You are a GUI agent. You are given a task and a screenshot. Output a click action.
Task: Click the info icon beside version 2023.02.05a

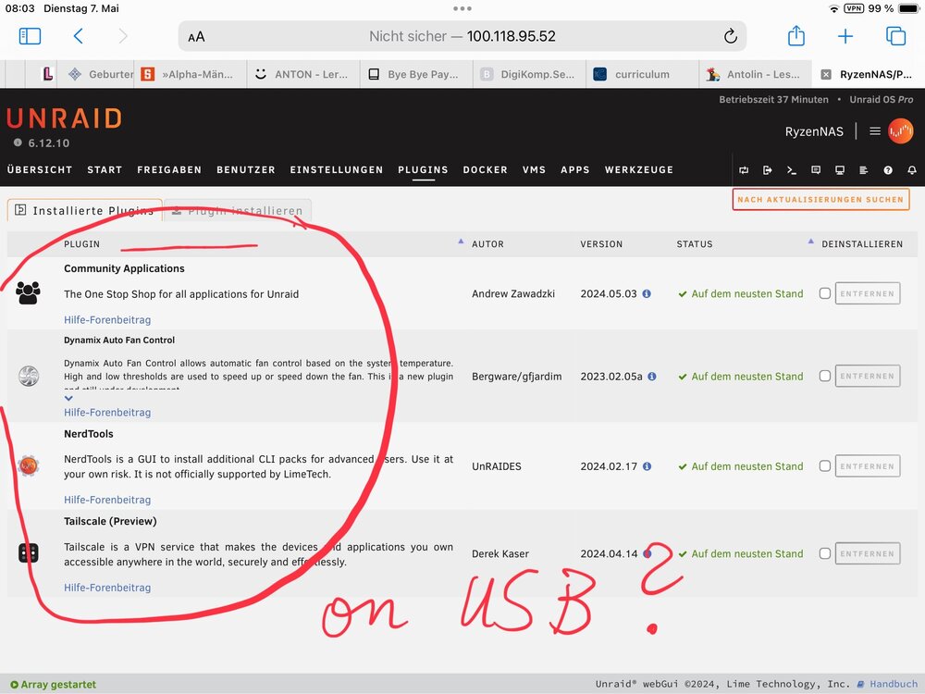(652, 377)
